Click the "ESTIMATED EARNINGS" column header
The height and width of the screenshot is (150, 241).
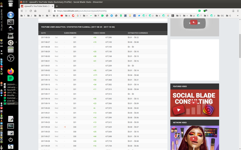(138, 33)
